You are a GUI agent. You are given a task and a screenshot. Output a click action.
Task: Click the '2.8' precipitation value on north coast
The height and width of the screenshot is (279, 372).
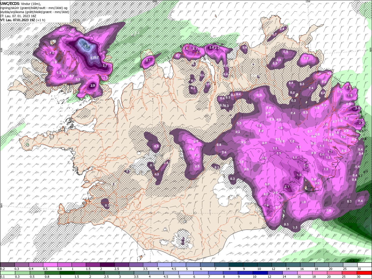coord(212,47)
